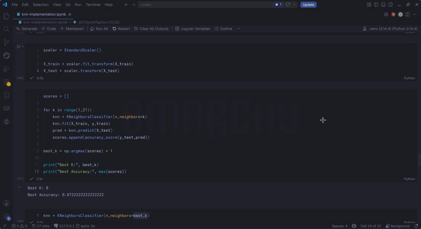Viewport: 421px width, 229px height.
Task: Go back with the left navigation arrow
Action: [x=126, y=5]
